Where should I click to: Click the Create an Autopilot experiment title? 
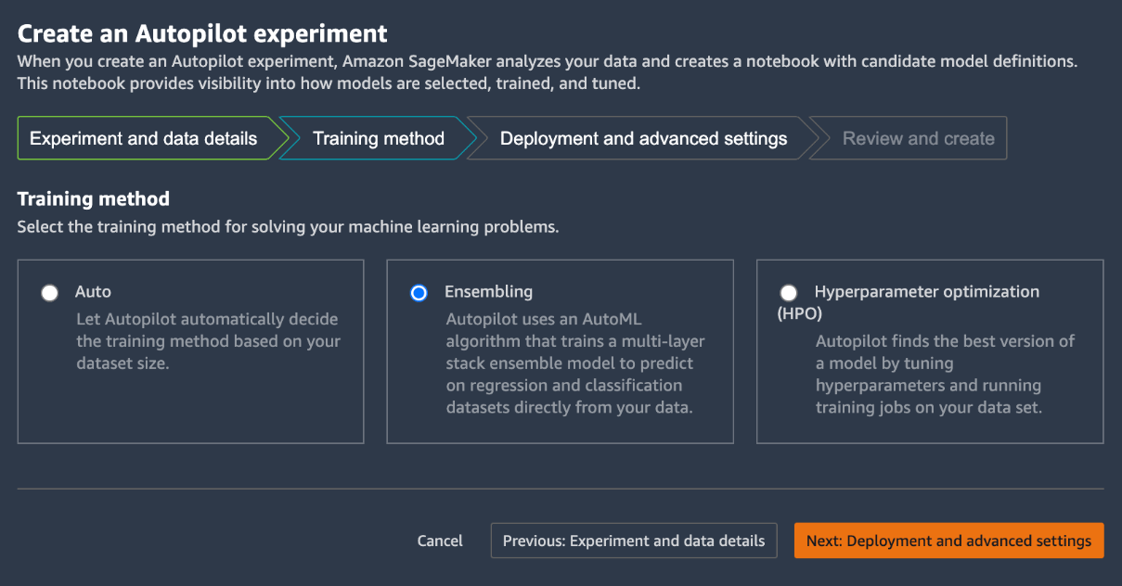coord(202,34)
